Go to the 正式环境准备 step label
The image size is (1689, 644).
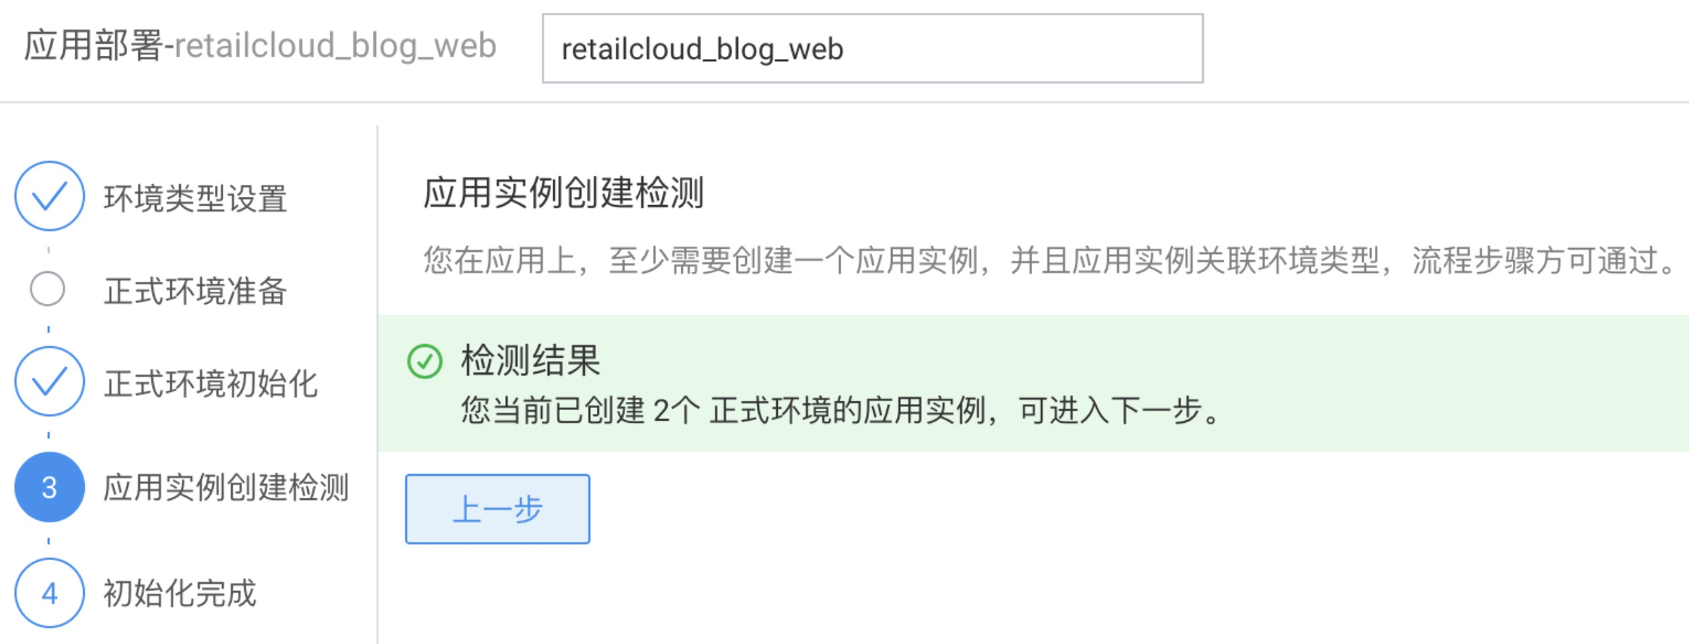(x=195, y=291)
